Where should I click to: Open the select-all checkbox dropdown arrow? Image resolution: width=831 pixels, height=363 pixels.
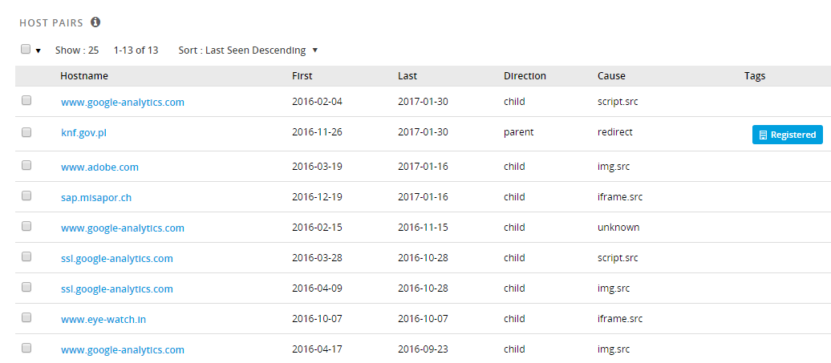tap(39, 50)
